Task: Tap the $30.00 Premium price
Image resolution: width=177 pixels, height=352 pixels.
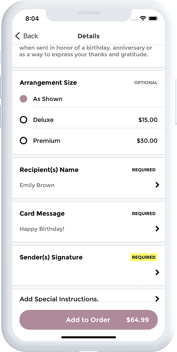Action: 147,141
